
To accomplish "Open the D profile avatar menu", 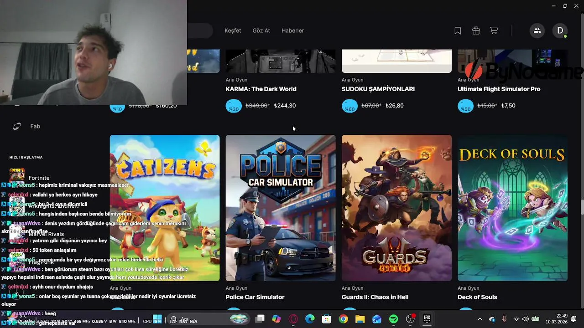I will pos(560,31).
